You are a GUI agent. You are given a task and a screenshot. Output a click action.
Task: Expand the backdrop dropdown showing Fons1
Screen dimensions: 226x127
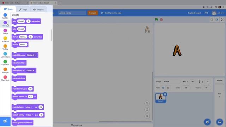point(30,71)
